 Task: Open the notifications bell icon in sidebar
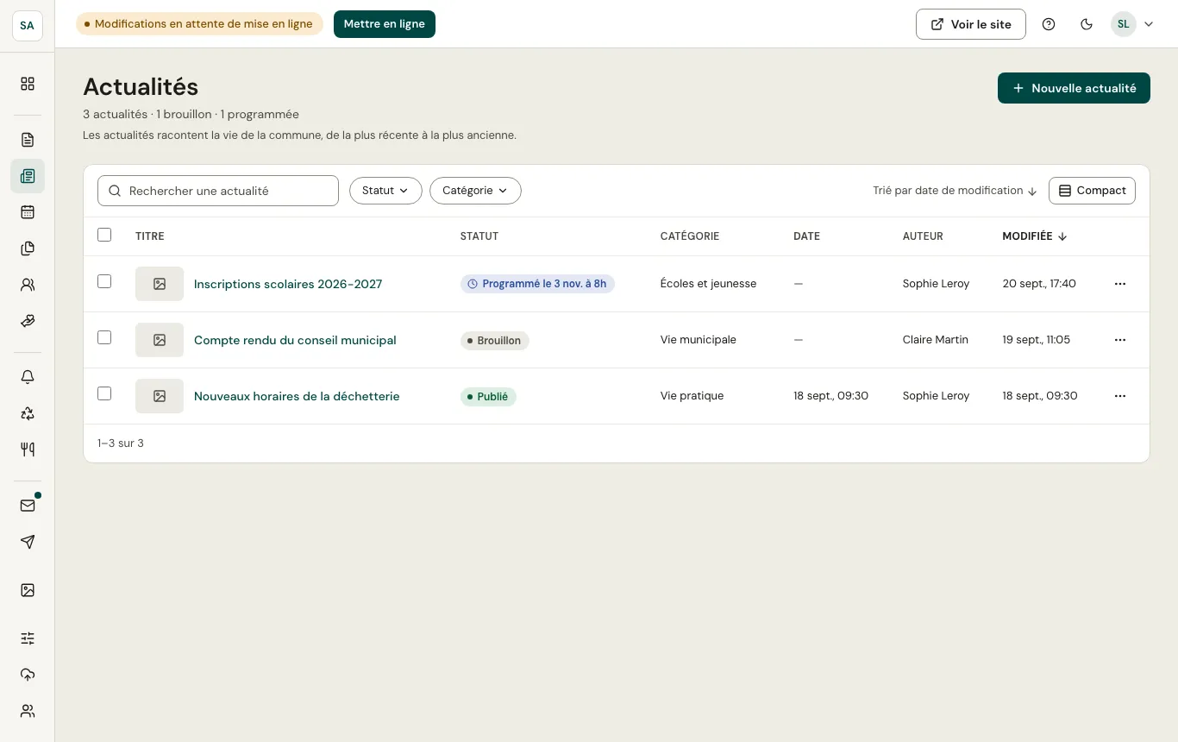coord(28,377)
